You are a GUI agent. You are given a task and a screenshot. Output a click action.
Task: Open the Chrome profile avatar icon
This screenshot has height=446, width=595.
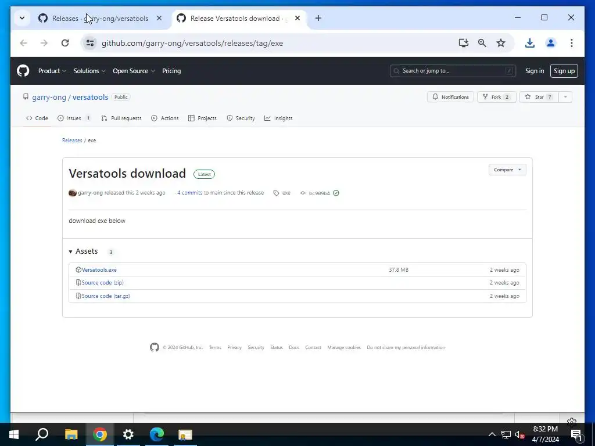click(551, 43)
